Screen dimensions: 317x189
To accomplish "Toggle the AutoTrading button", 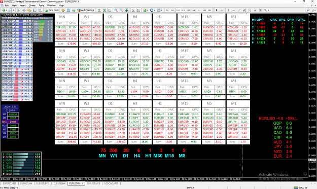I will click(x=86, y=10).
